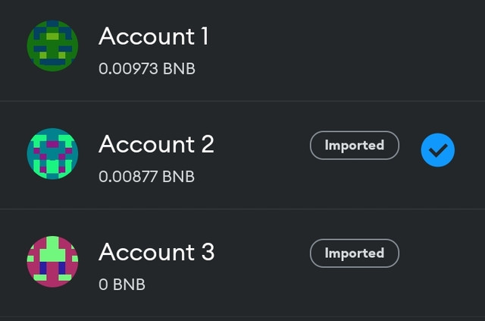The height and width of the screenshot is (321, 485).
Task: Click the blue checkmark beside Account 2
Action: pos(438,150)
